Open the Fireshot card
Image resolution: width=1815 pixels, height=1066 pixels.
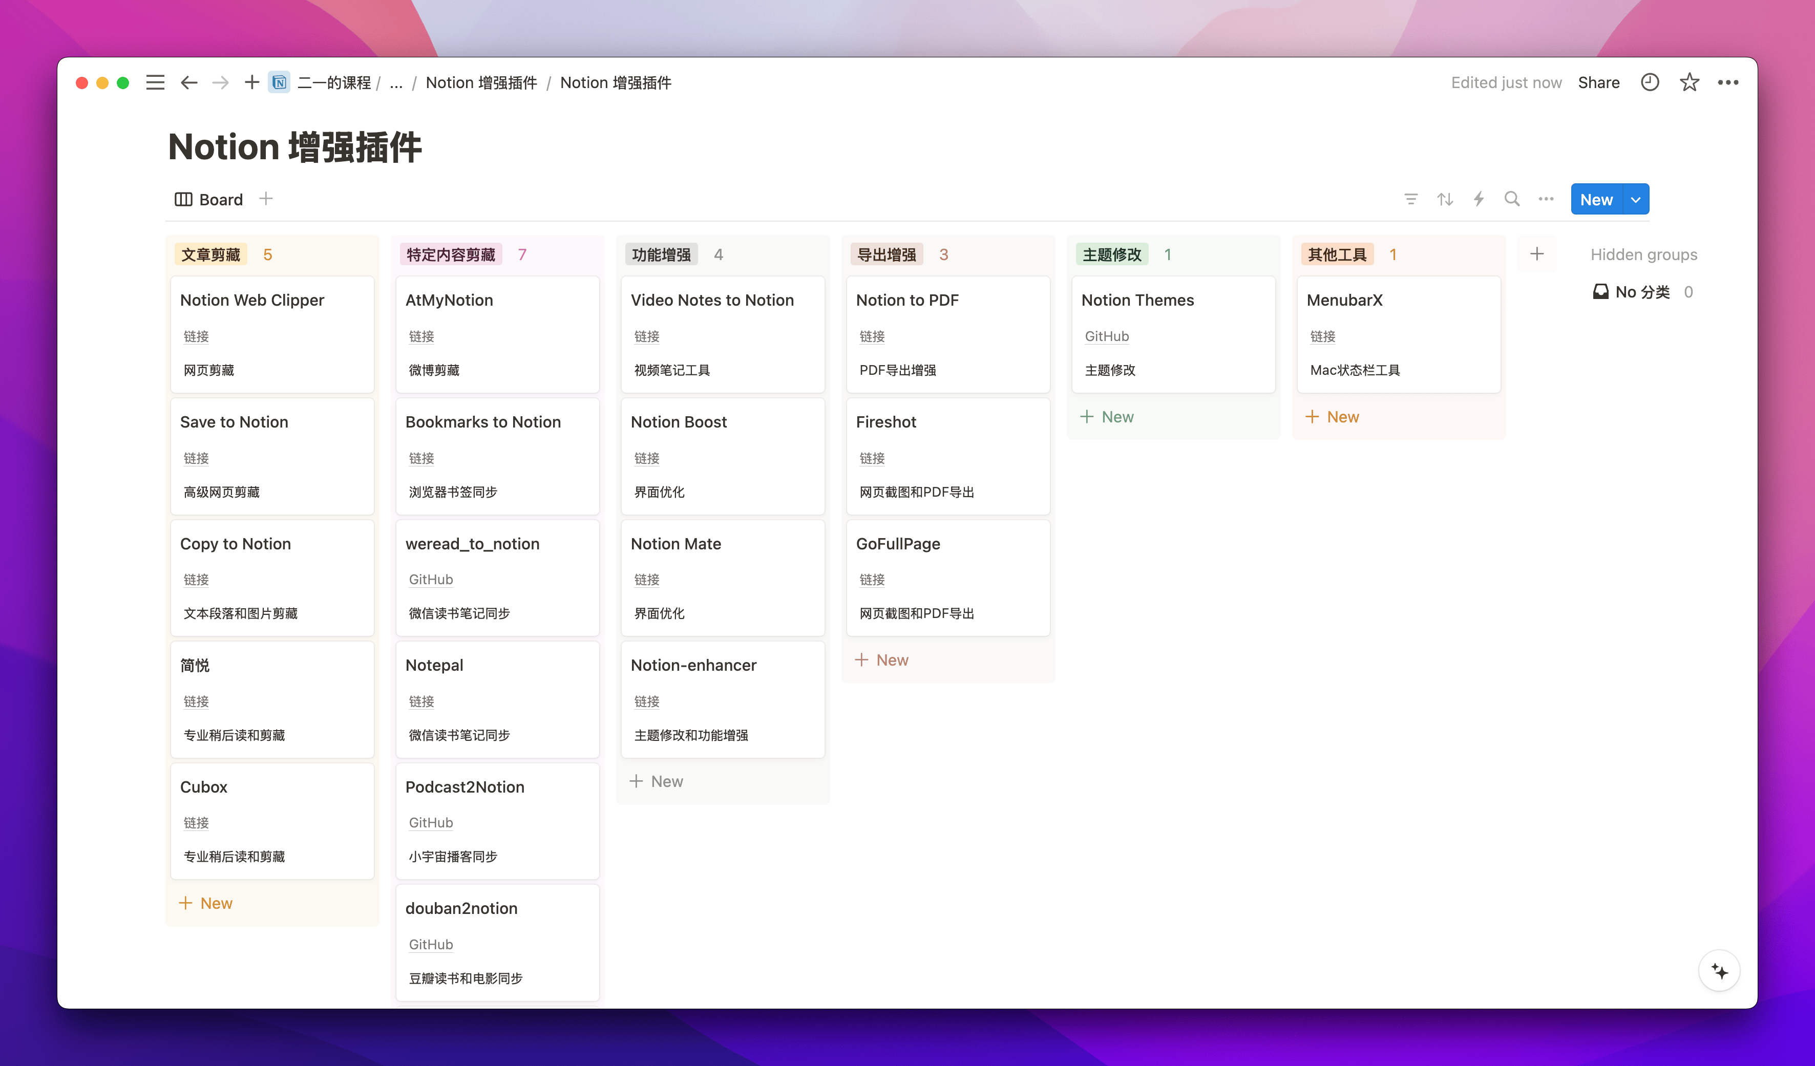pyautogui.click(x=948, y=456)
